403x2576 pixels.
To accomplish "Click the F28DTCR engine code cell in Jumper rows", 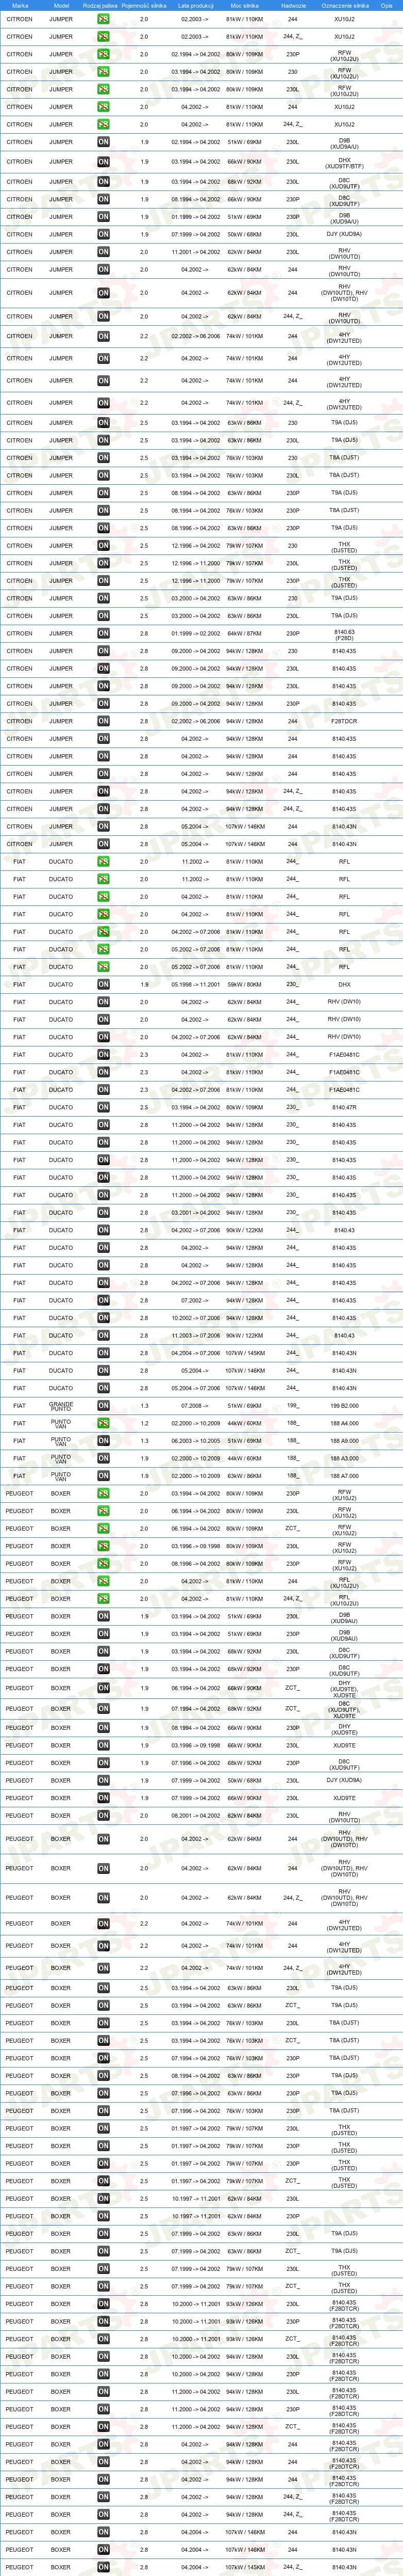I will (x=344, y=721).
